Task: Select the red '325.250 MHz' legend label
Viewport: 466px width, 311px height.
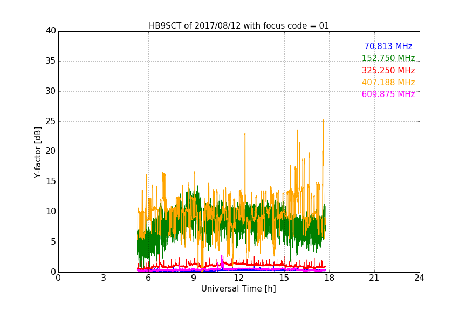Action: (388, 71)
